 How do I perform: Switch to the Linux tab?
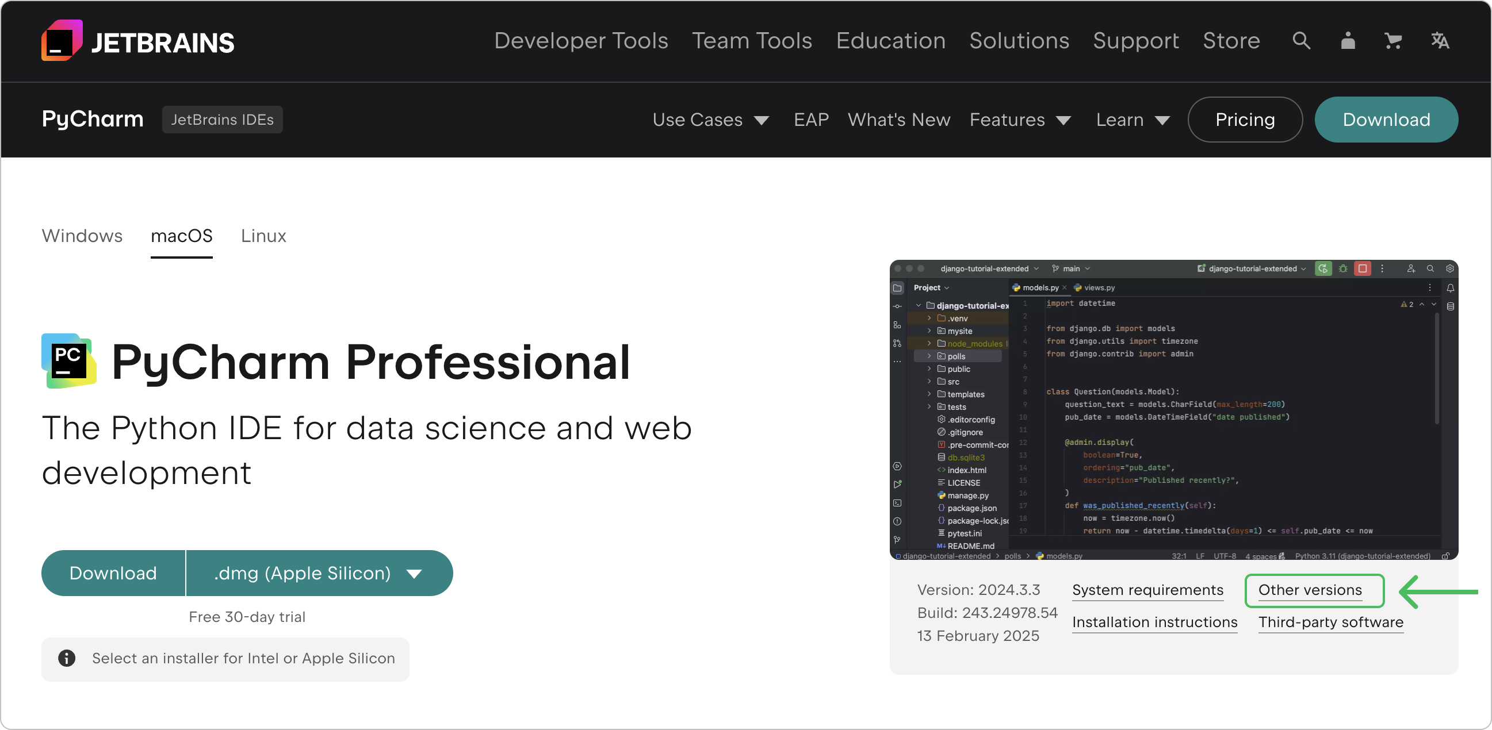click(263, 236)
